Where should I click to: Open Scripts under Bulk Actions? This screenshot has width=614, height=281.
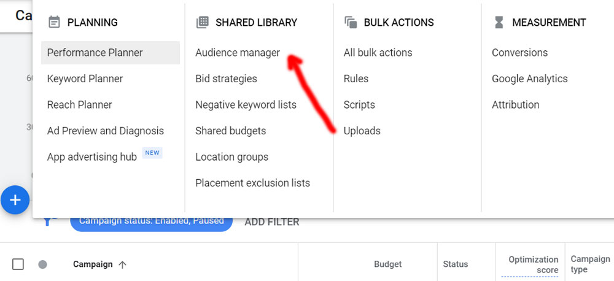pos(359,105)
